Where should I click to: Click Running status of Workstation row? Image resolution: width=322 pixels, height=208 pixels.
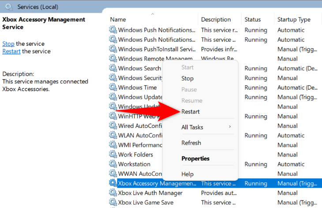(256, 164)
